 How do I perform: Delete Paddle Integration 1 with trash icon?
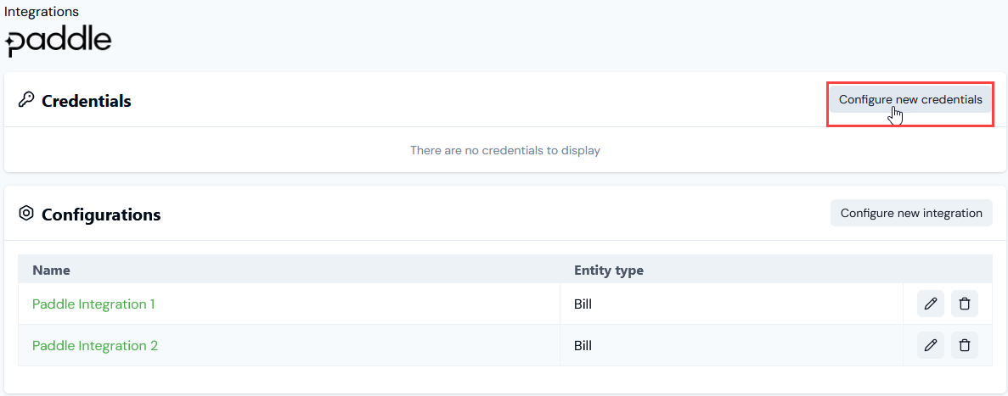click(x=965, y=304)
